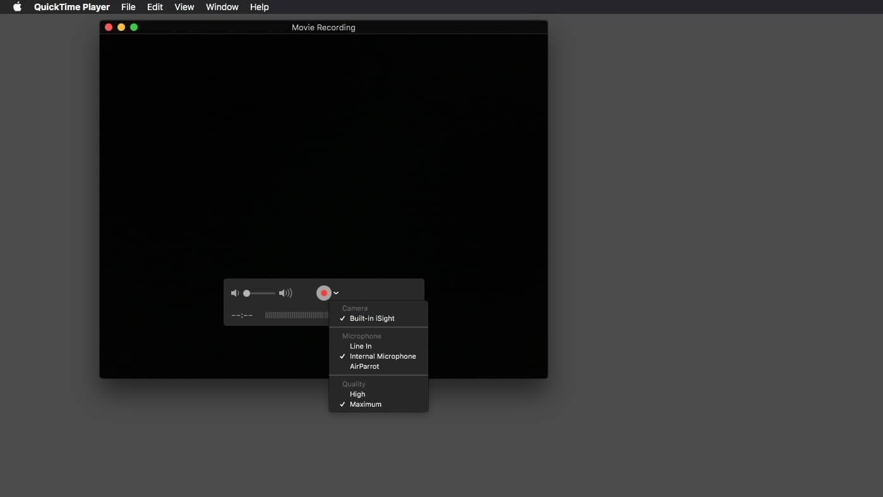Click the red record button
The width and height of the screenshot is (883, 497).
pos(323,293)
